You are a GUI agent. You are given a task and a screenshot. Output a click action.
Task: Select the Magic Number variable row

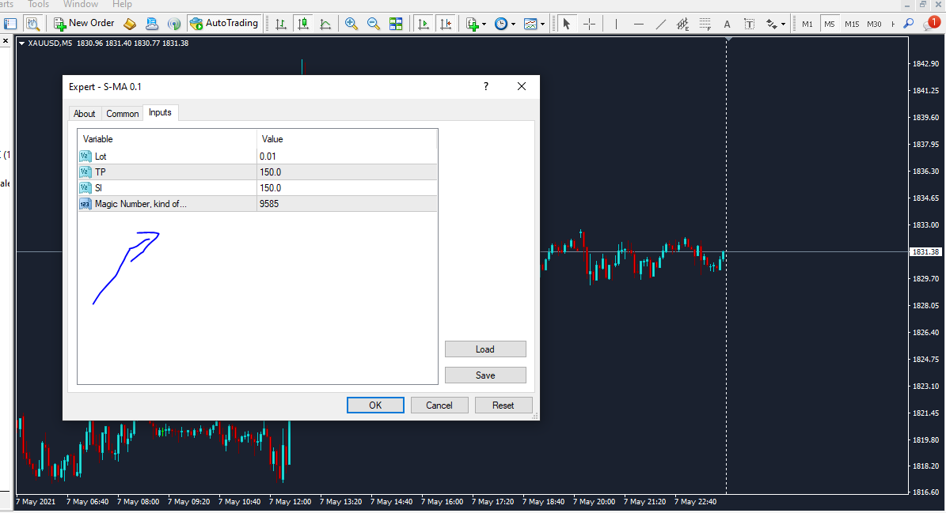point(168,203)
